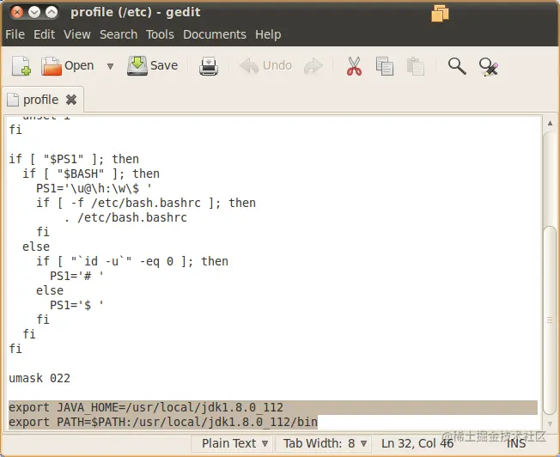Click the vertical scrollbar thumb
Image resolution: width=560 pixels, height=457 pixels.
[550, 320]
